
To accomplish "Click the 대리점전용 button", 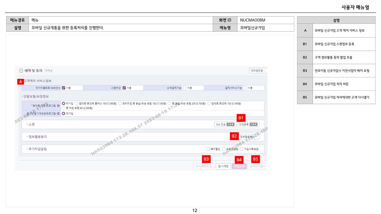I will coord(258,71).
